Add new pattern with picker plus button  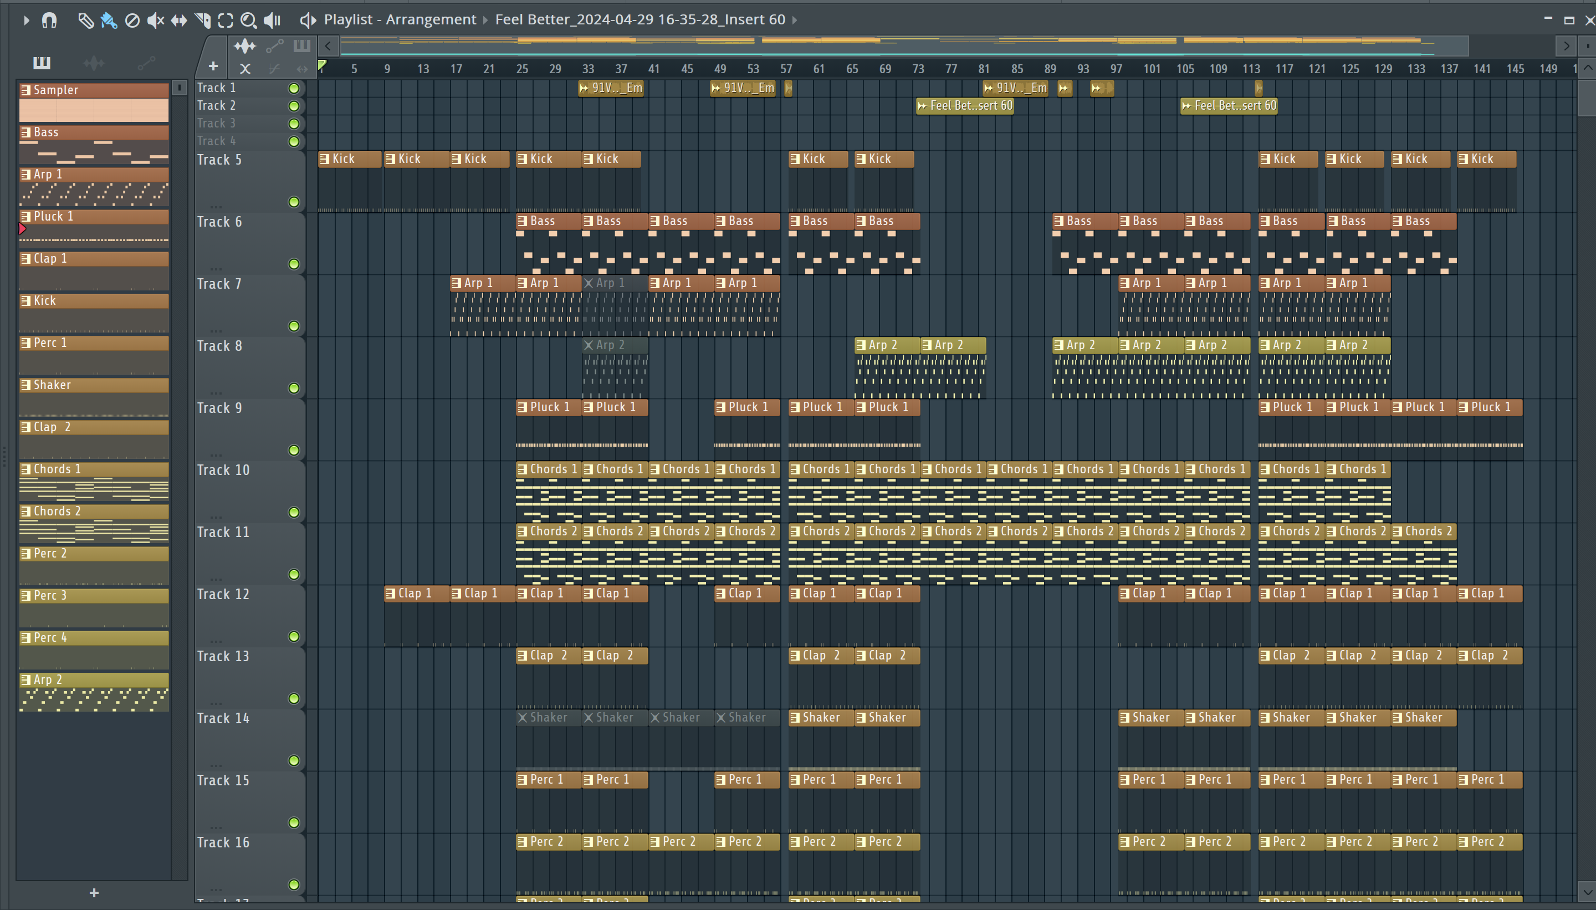(x=94, y=892)
